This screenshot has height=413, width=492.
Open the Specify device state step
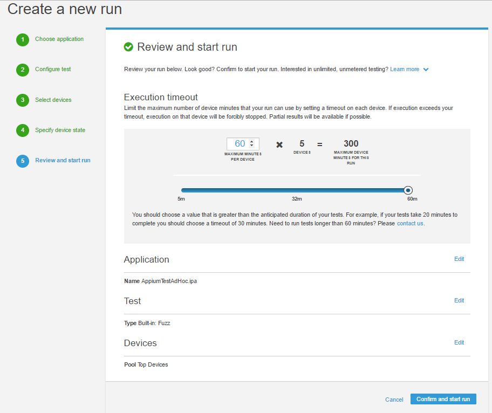[60, 130]
